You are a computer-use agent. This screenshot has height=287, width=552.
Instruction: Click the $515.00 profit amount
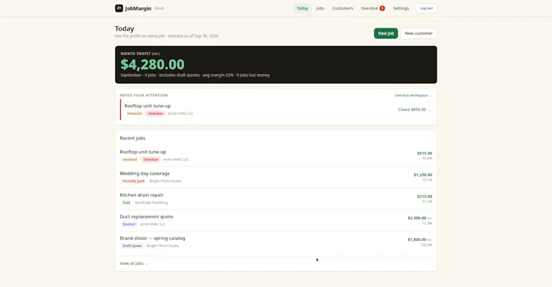424,153
